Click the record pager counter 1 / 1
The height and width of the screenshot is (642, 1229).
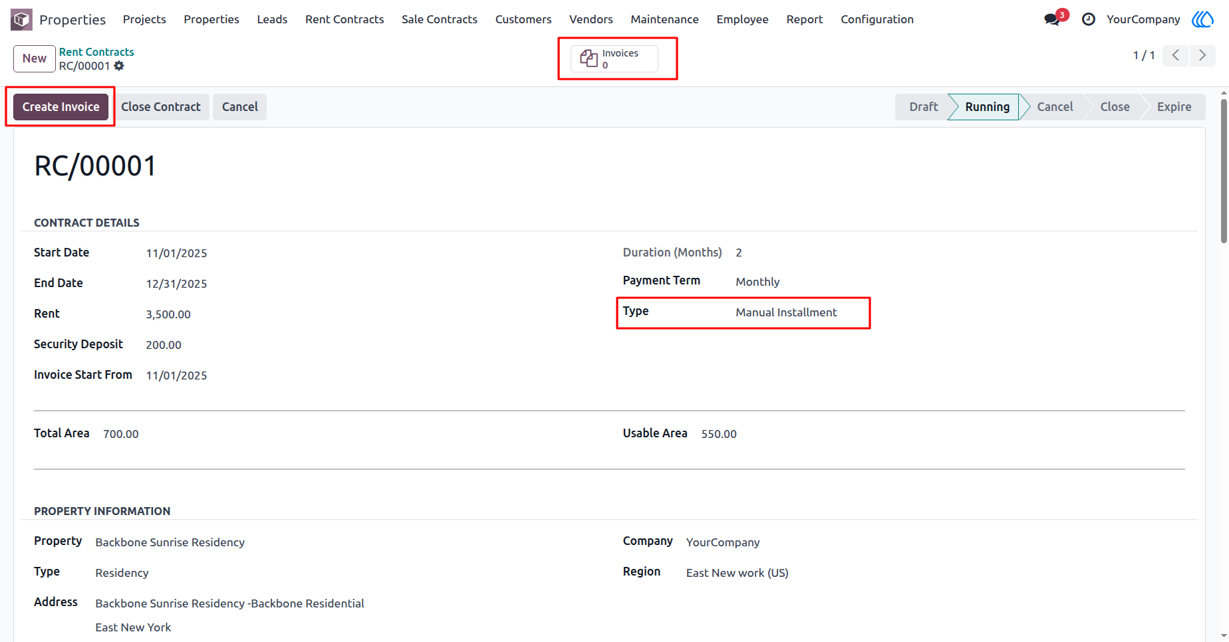1144,55
